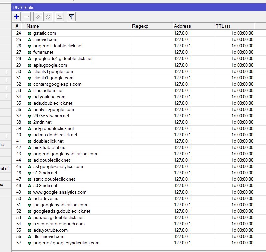Select the ad-g.doubleclick.net entry

tap(54, 129)
